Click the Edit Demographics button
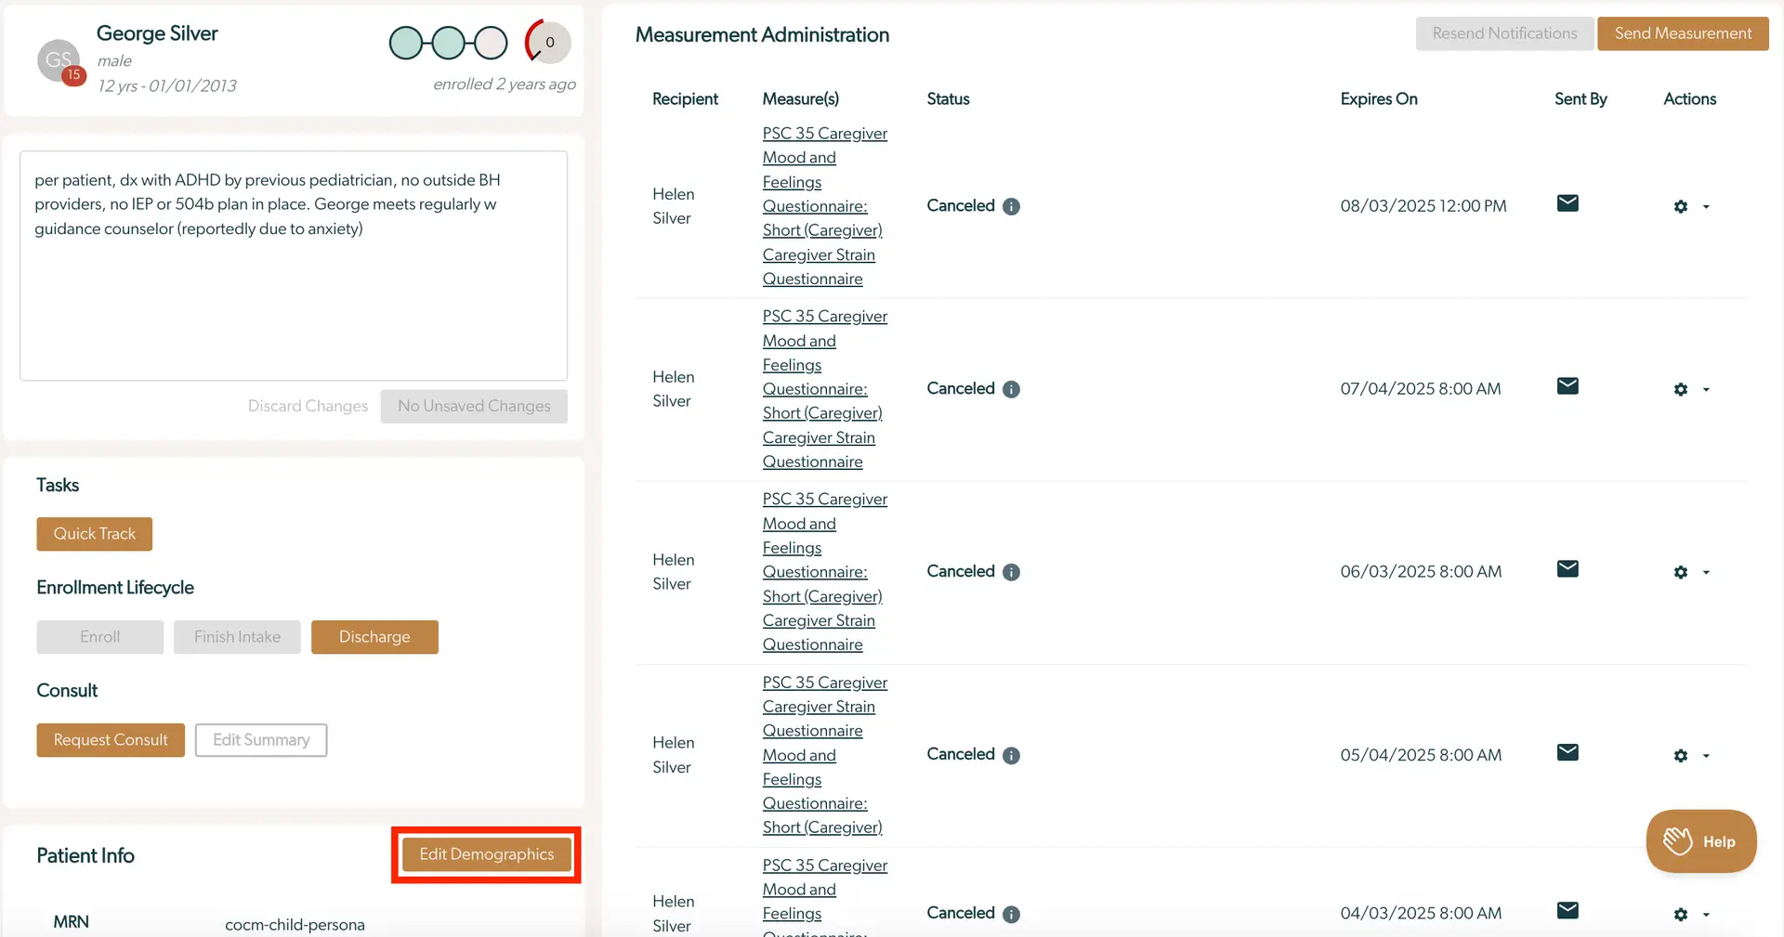The image size is (1784, 937). click(x=486, y=853)
